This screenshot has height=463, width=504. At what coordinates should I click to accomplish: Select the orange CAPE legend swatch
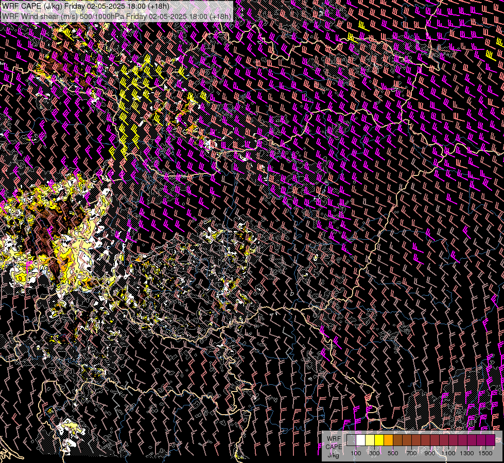(389, 440)
